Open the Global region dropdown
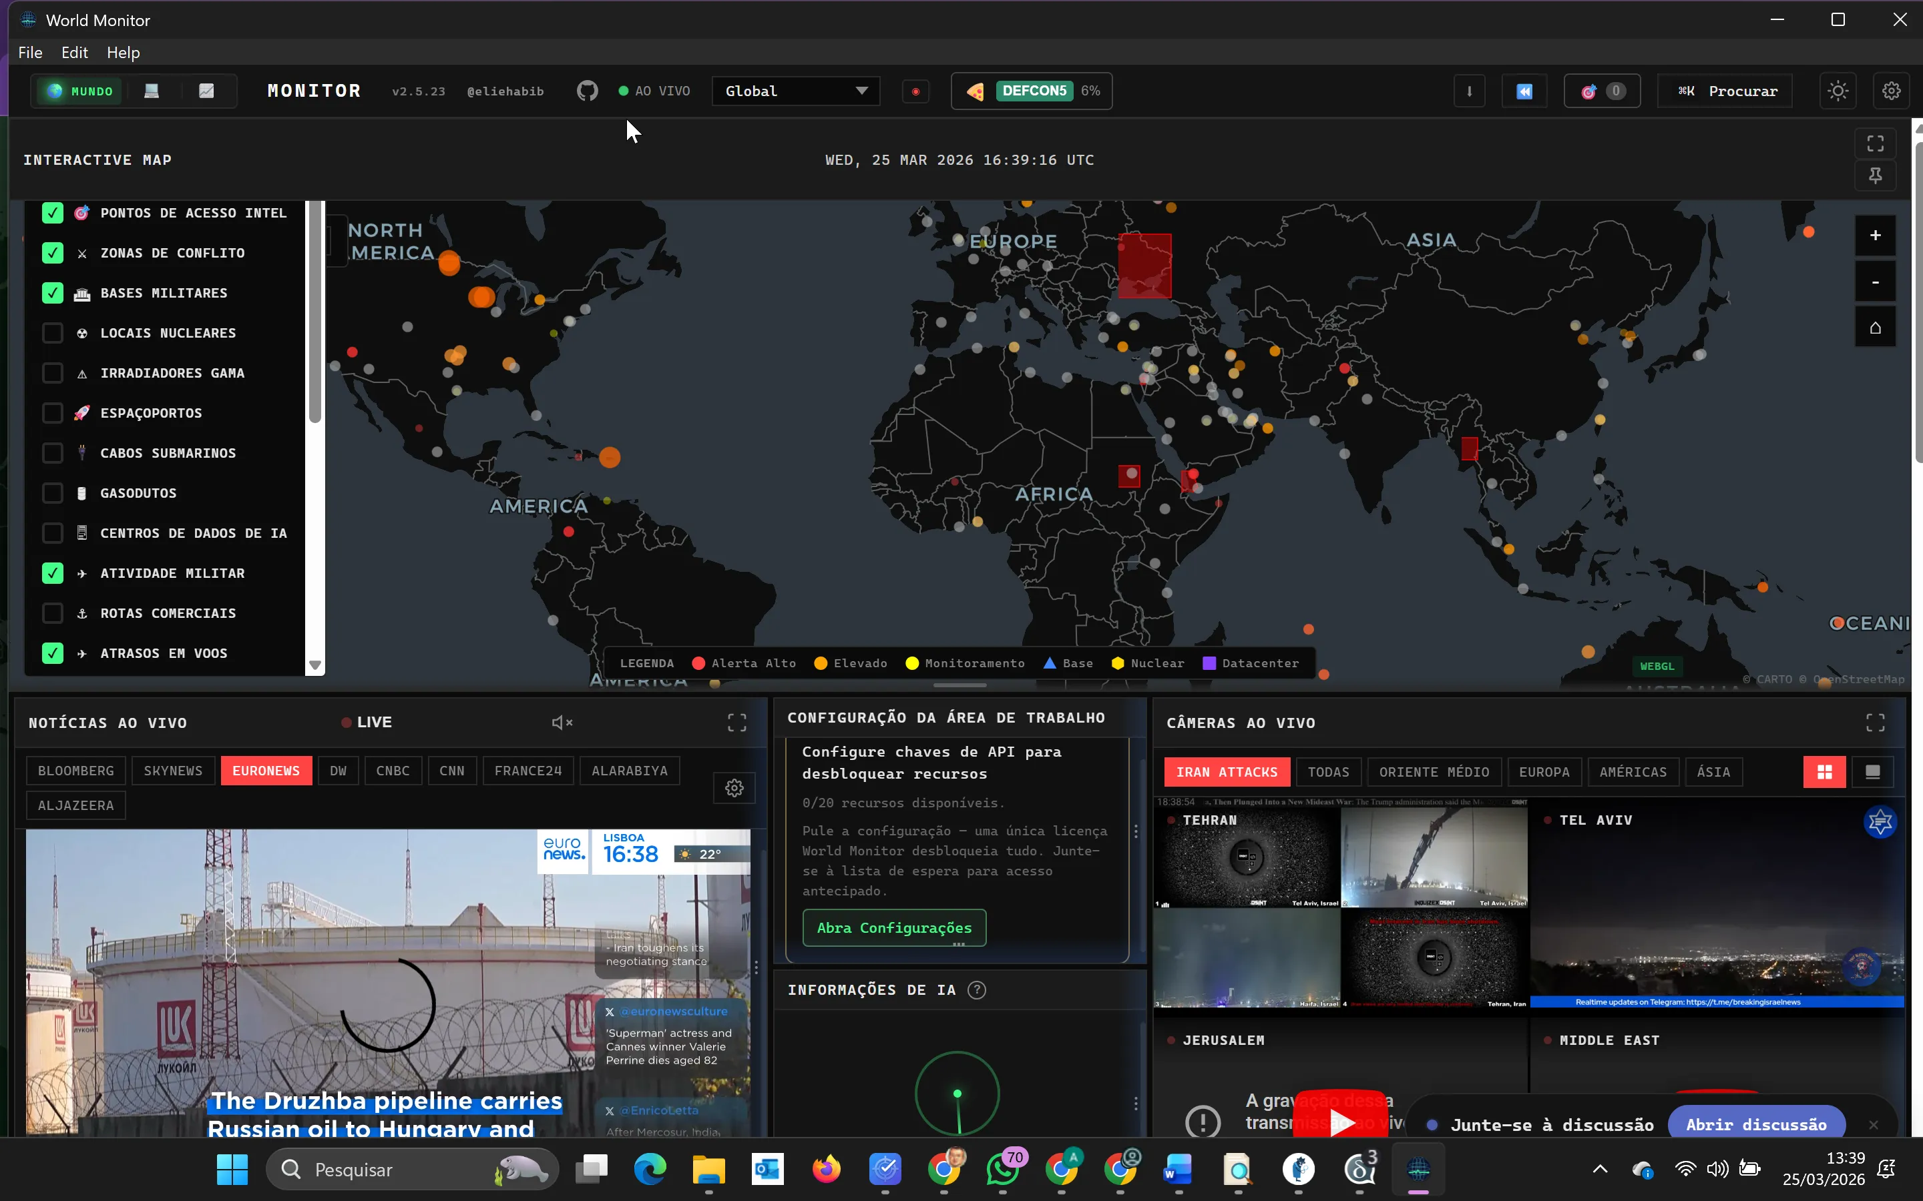 [x=795, y=91]
